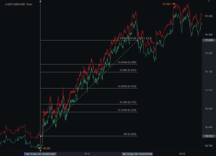This screenshot has height=156, width=216.
Task: Select the 0.285% (0.259) Fibonacci level
Action: 127,86
